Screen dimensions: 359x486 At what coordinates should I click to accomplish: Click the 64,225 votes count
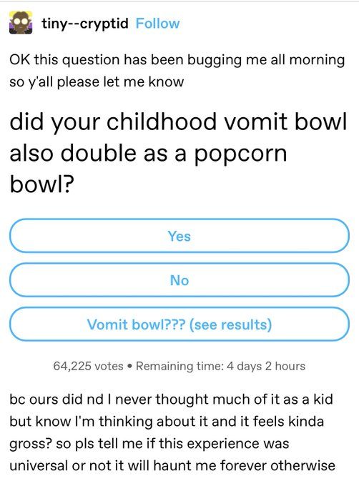[89, 366]
